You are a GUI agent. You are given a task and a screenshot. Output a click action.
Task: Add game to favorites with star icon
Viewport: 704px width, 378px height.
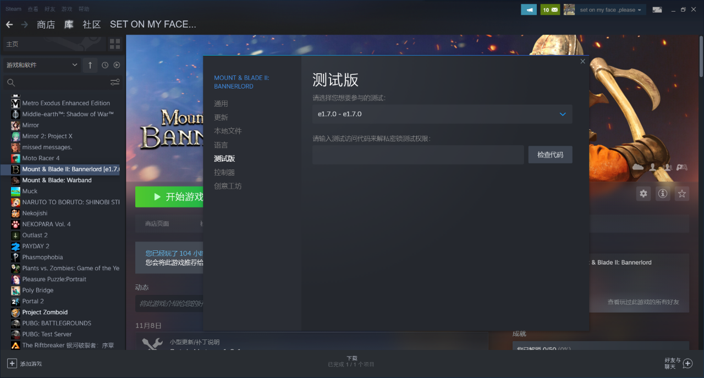click(682, 194)
